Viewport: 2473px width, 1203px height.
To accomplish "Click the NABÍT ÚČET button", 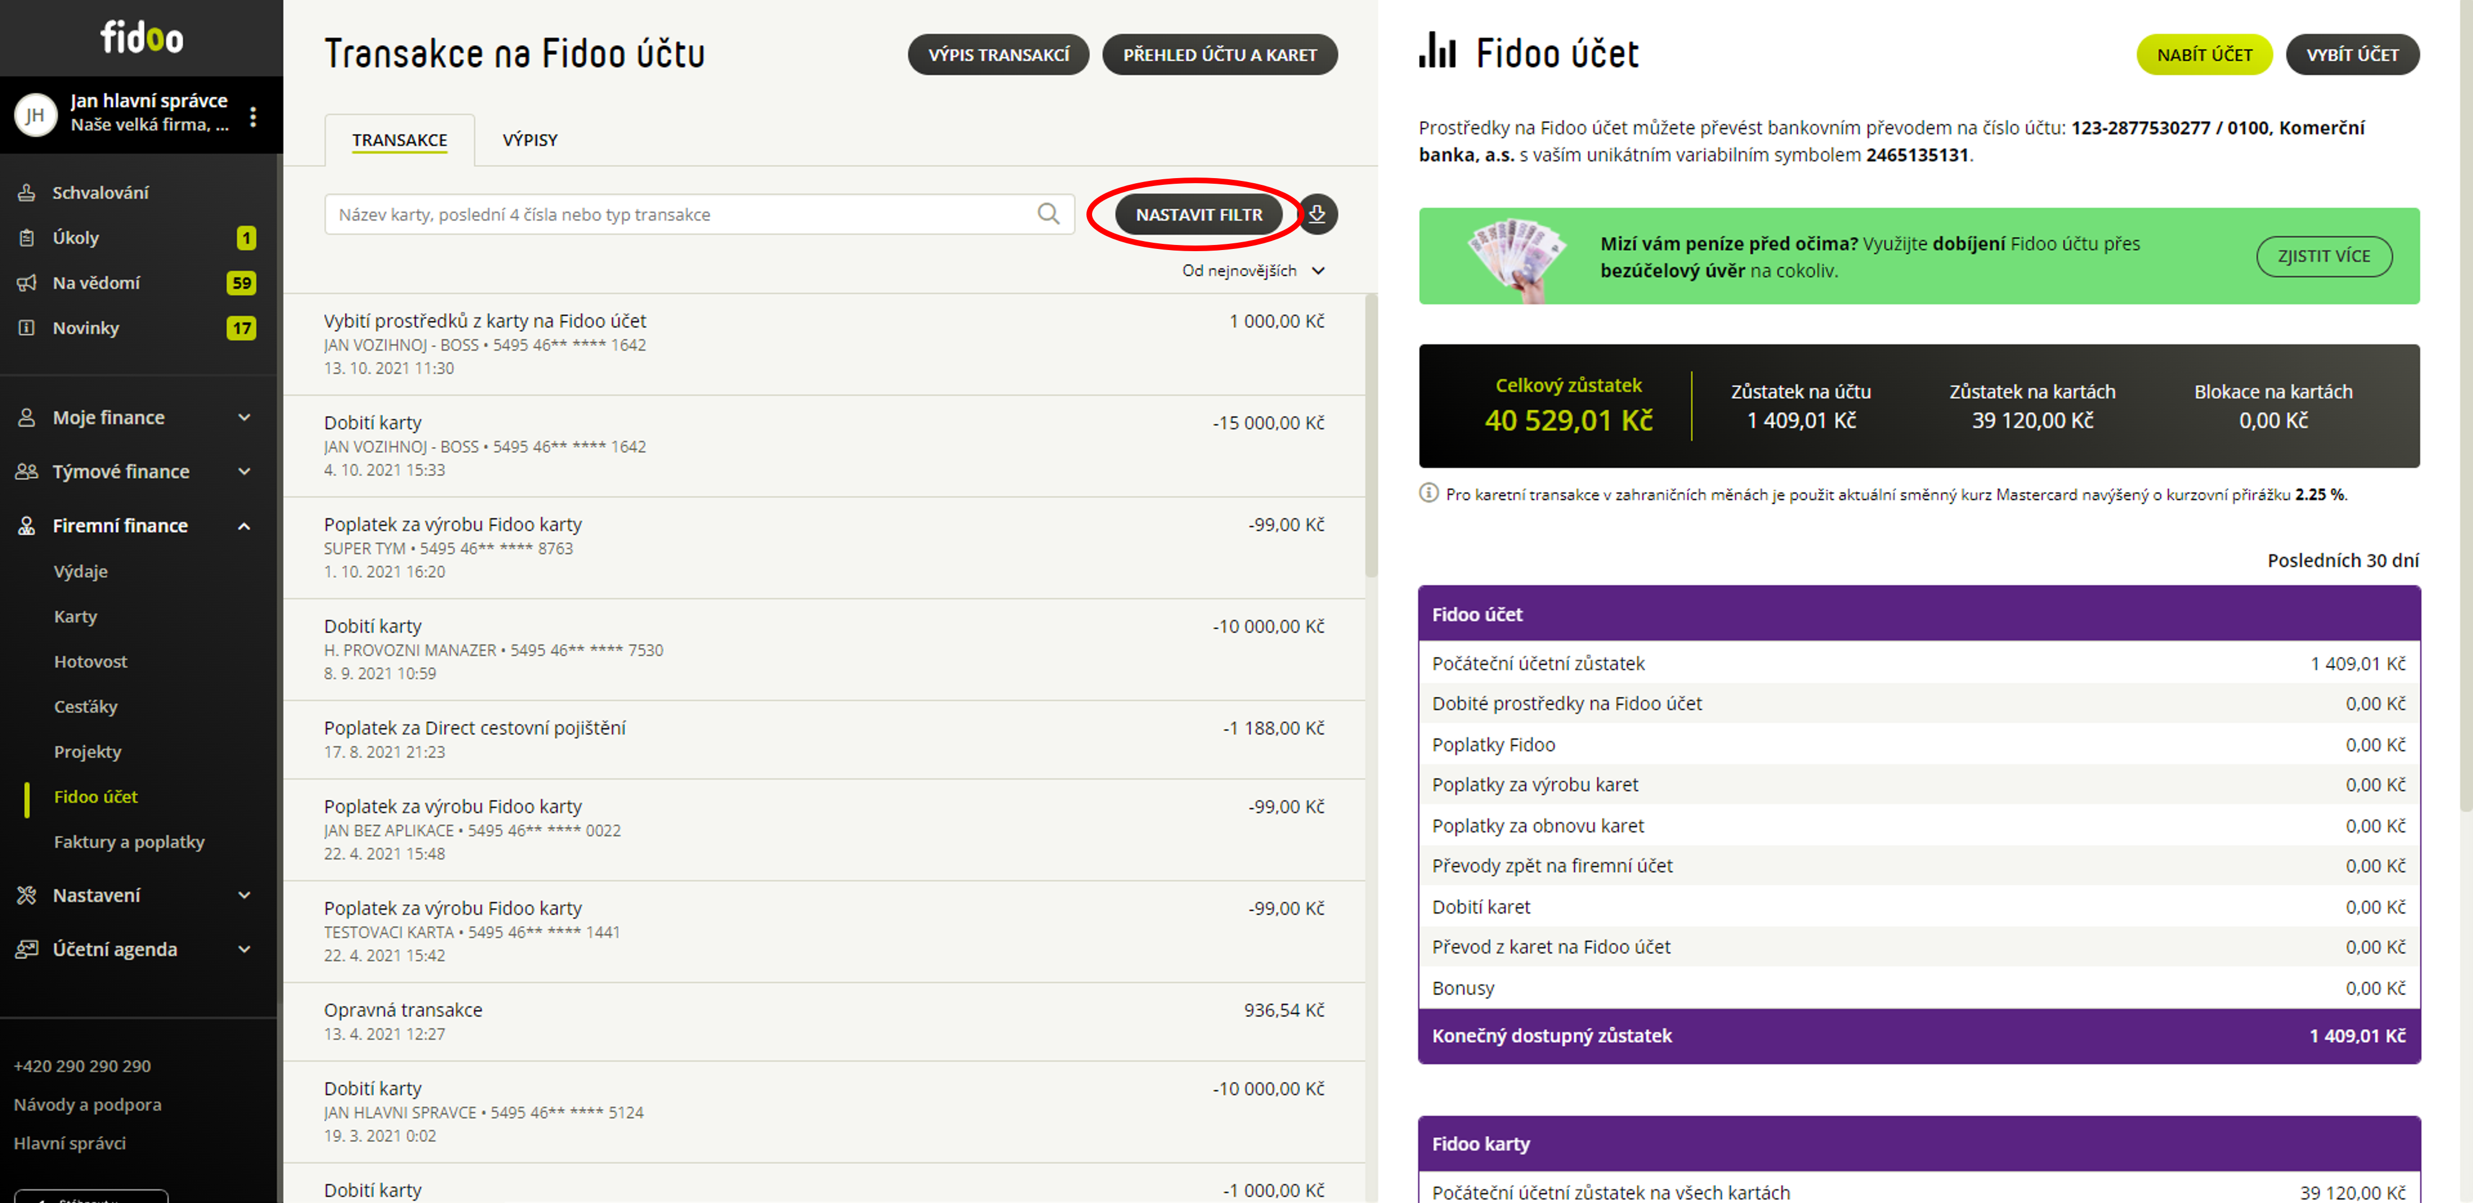I will click(2204, 55).
